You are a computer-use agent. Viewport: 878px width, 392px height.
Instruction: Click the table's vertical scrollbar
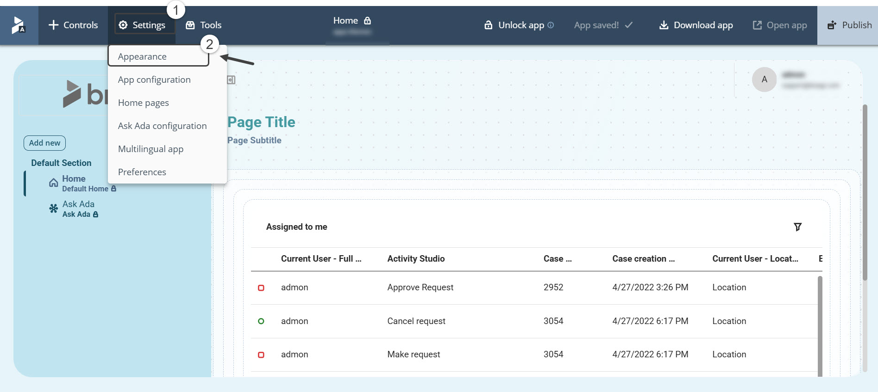[x=820, y=324]
